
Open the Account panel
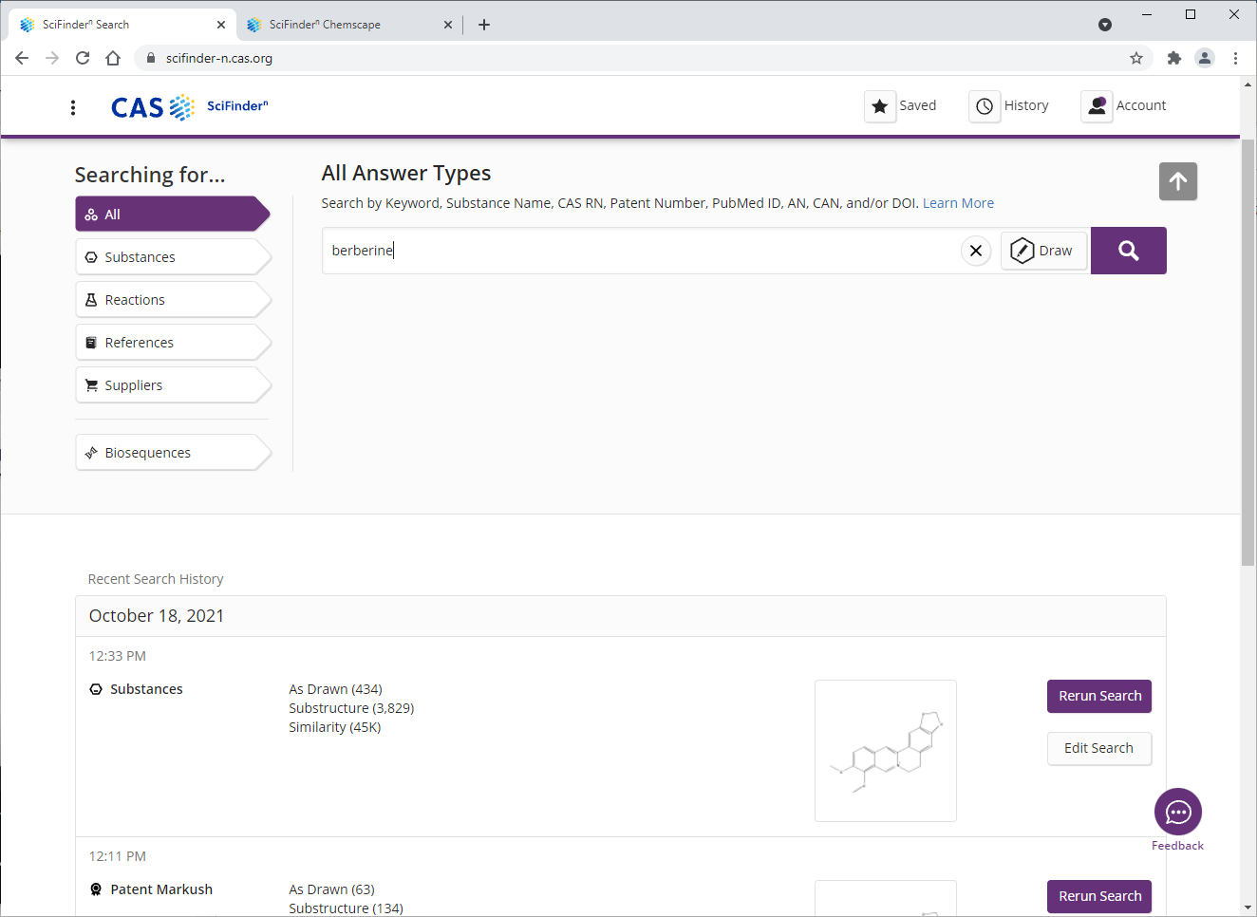[x=1097, y=106]
